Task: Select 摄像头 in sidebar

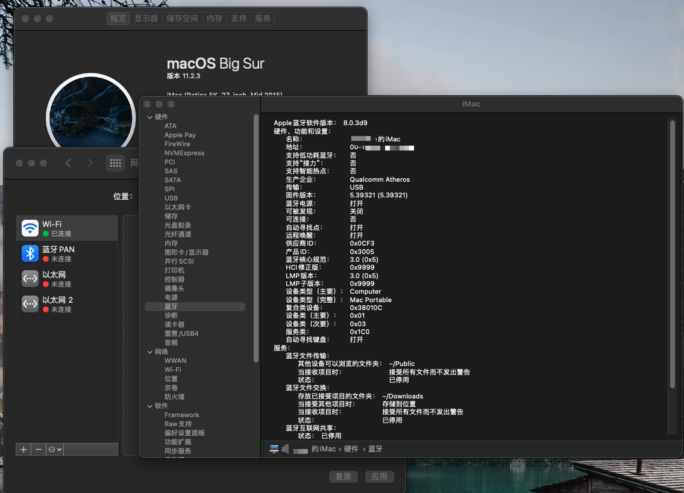Action: (x=175, y=288)
